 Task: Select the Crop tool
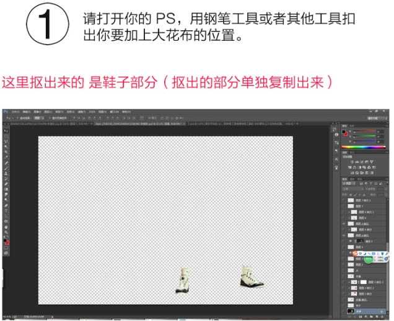click(7, 151)
